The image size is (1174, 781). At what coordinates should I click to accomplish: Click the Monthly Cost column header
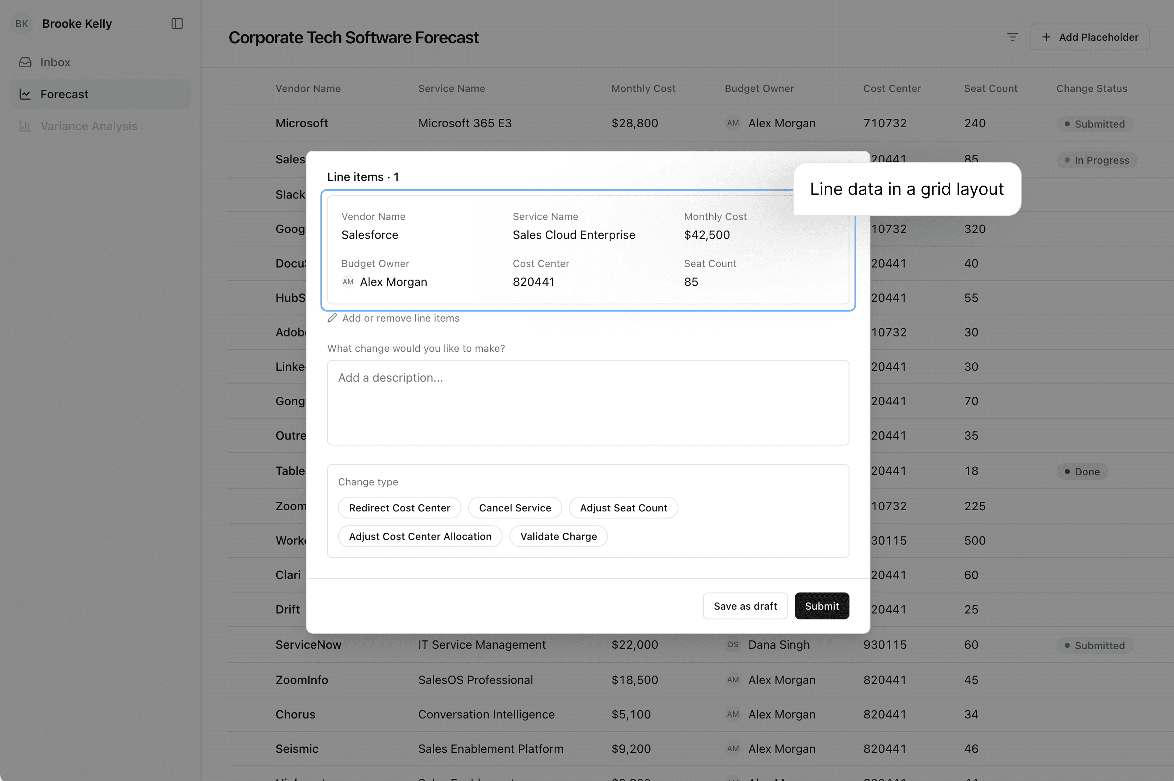[x=643, y=89]
